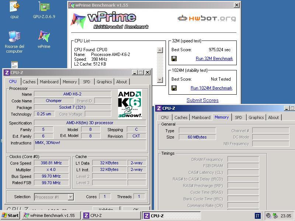Switch to Caches tab in right CPU-Z window
The height and width of the screenshot is (221, 295).
tap(181, 117)
